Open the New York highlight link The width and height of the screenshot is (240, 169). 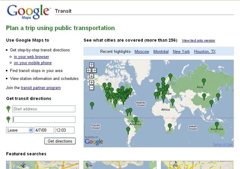181,51
